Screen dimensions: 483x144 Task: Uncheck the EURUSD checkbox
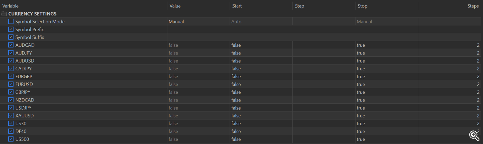point(11,84)
